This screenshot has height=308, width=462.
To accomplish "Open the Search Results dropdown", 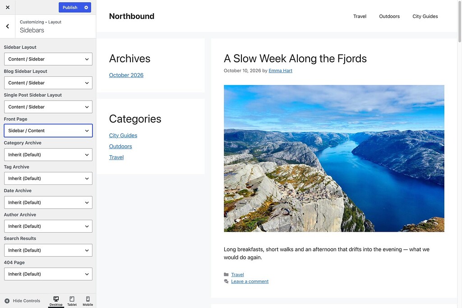I will point(48,250).
